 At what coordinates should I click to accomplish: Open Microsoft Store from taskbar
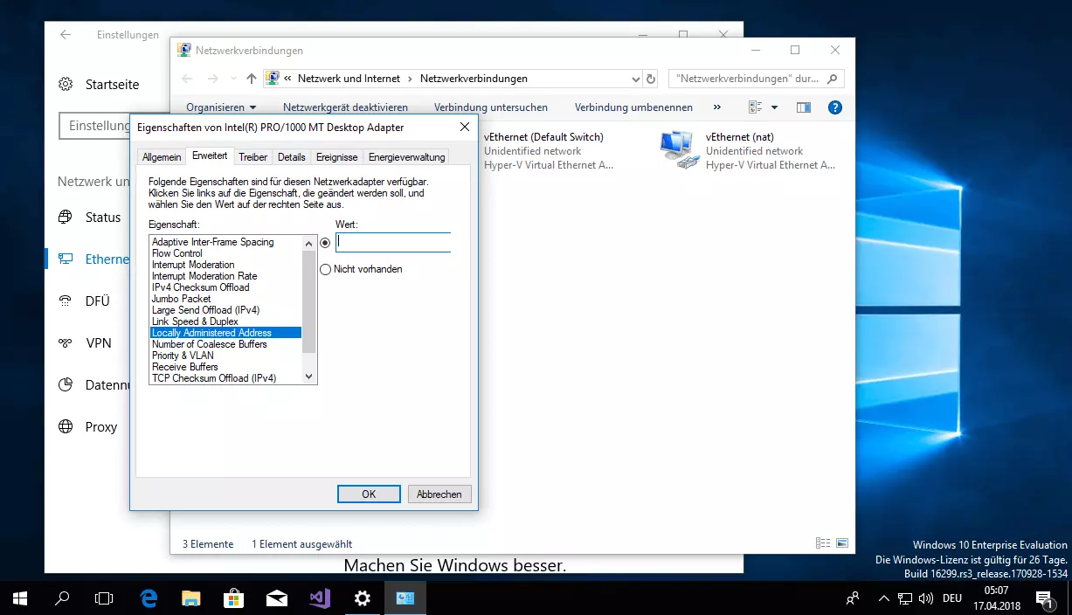[234, 598]
